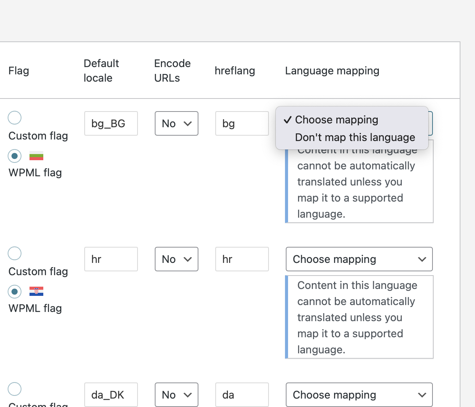Click the da hreflang input field
Image resolution: width=475 pixels, height=407 pixels.
click(x=242, y=395)
